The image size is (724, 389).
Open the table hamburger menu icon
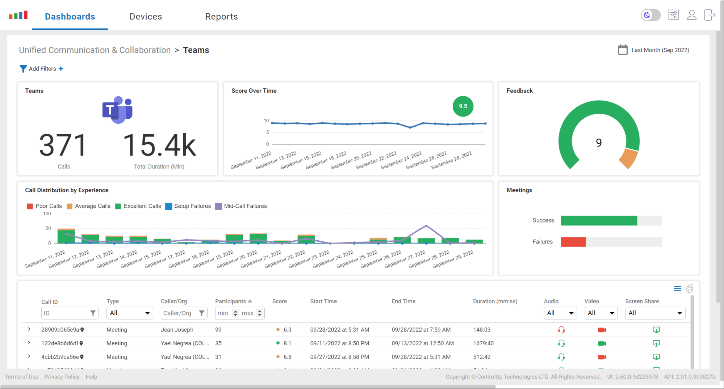pos(677,288)
